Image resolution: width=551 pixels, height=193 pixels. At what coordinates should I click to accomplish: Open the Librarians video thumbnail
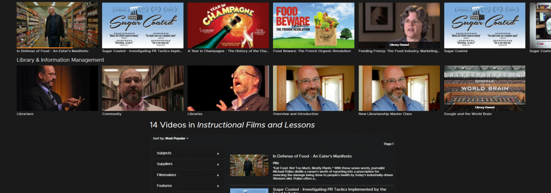click(x=58, y=88)
